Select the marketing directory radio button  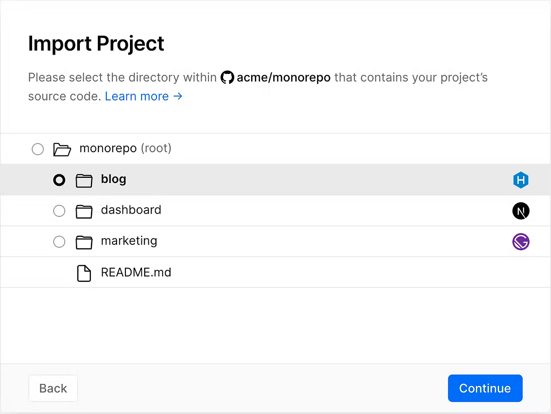pos(59,242)
